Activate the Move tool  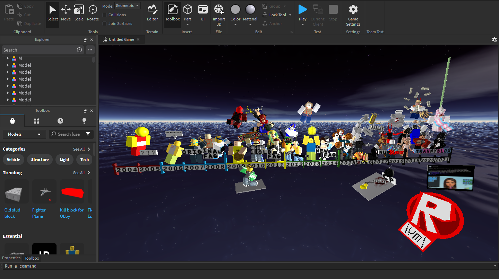coord(66,13)
